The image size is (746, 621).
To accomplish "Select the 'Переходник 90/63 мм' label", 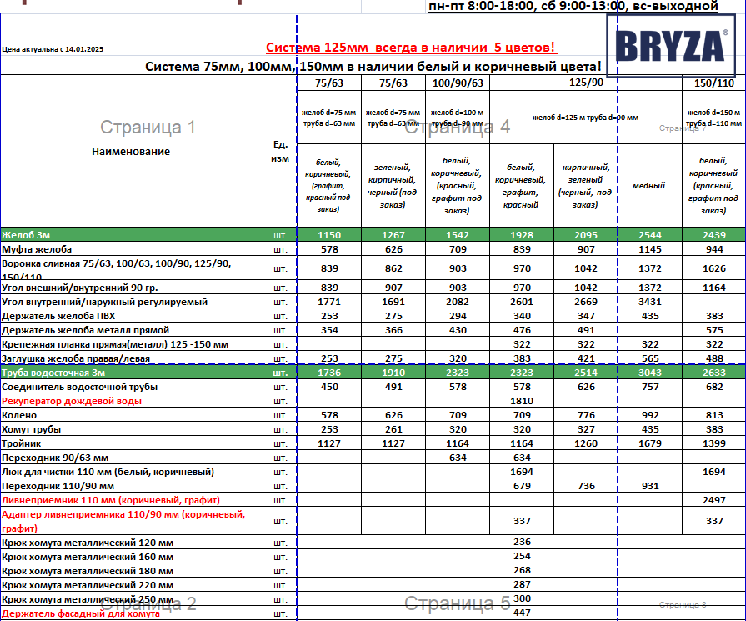I will (x=55, y=458).
